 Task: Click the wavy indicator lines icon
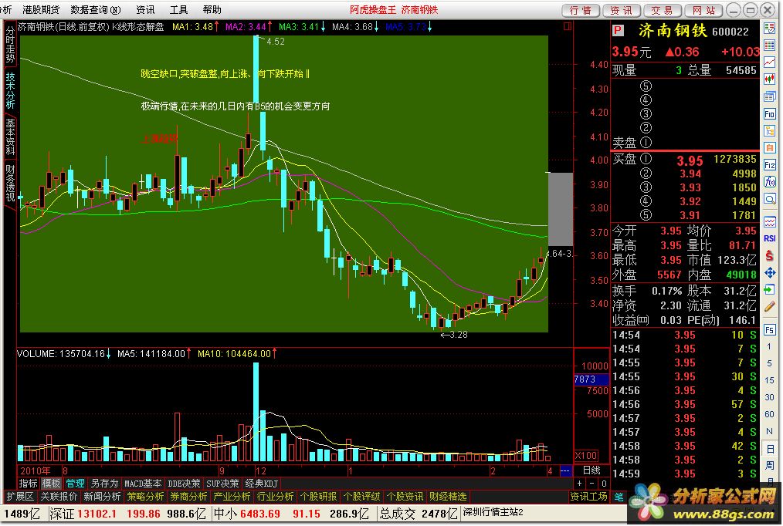[770, 221]
